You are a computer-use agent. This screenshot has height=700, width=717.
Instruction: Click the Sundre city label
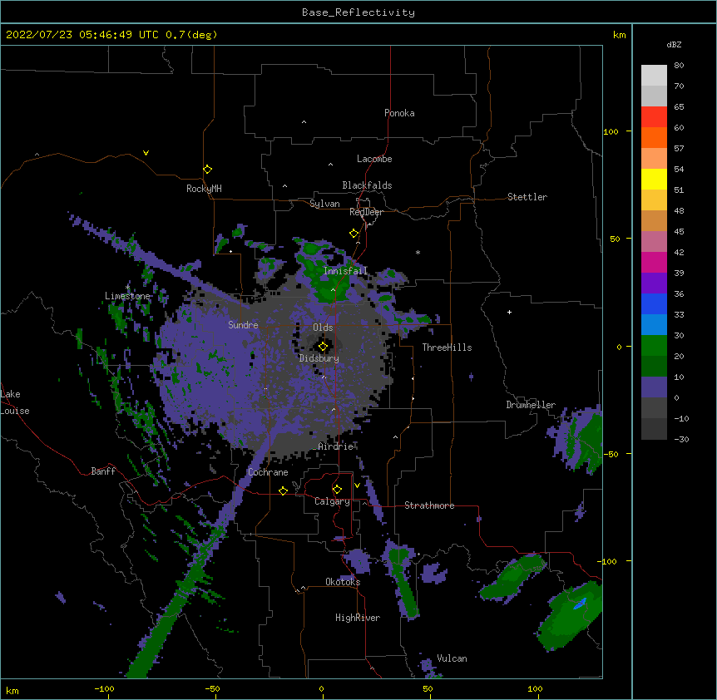click(243, 325)
